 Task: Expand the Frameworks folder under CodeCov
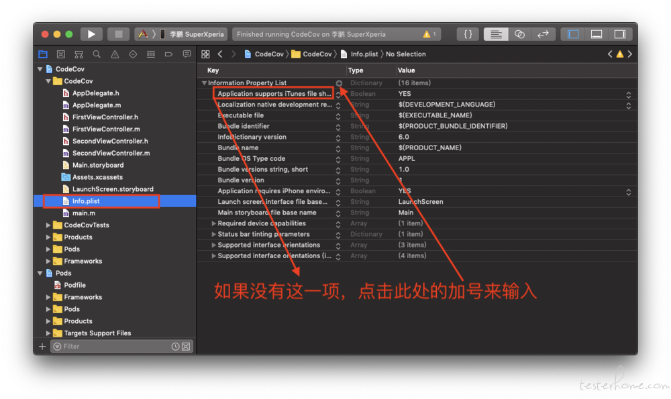tap(48, 261)
